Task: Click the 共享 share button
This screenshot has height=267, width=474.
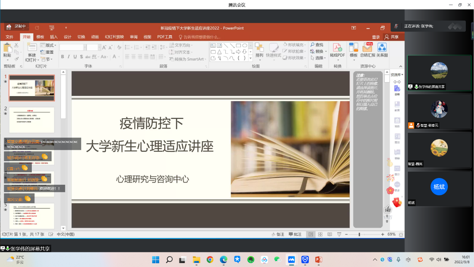Action: point(391,37)
